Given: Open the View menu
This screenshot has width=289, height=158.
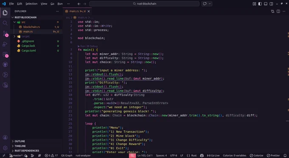Looking at the screenshot, I should pyautogui.click(x=44, y=4).
